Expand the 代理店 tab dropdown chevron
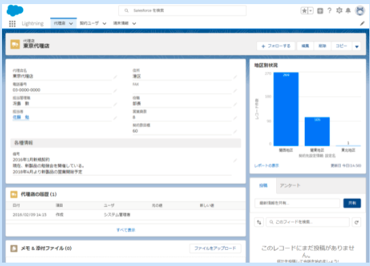The image size is (370, 266). 71,24
